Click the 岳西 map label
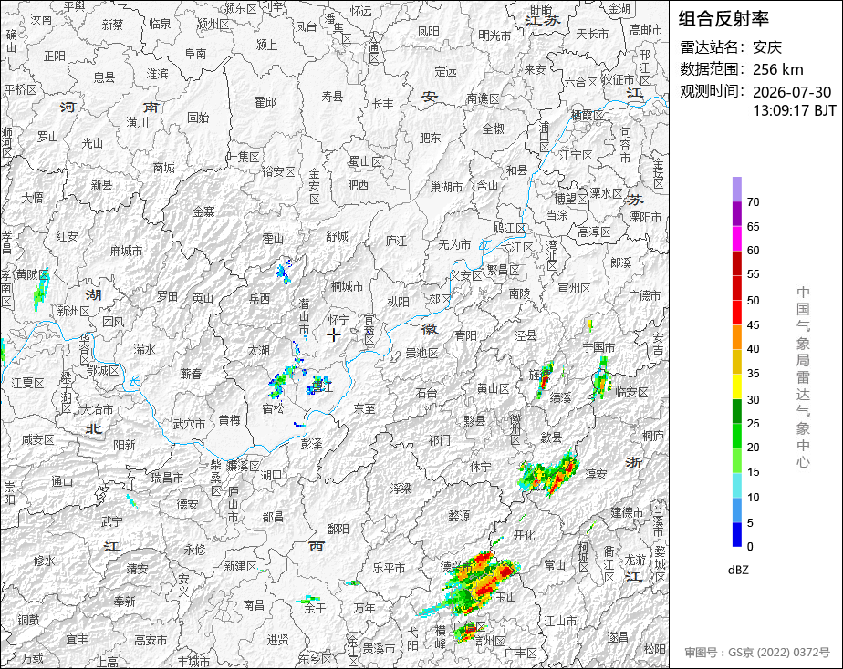Image resolution: width=843 pixels, height=669 pixels. pos(260,299)
